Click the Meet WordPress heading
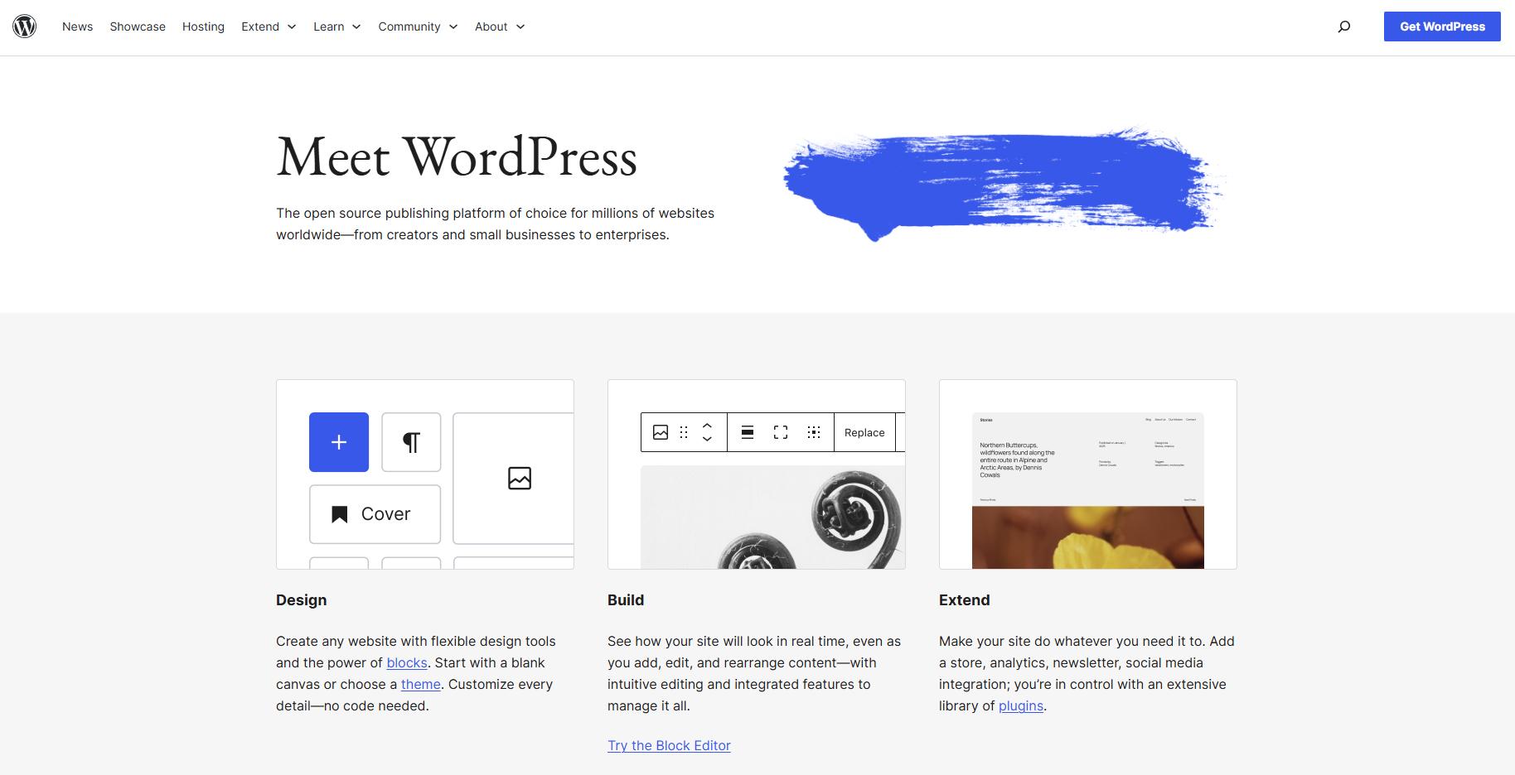Image resolution: width=1515 pixels, height=775 pixels. [x=457, y=157]
